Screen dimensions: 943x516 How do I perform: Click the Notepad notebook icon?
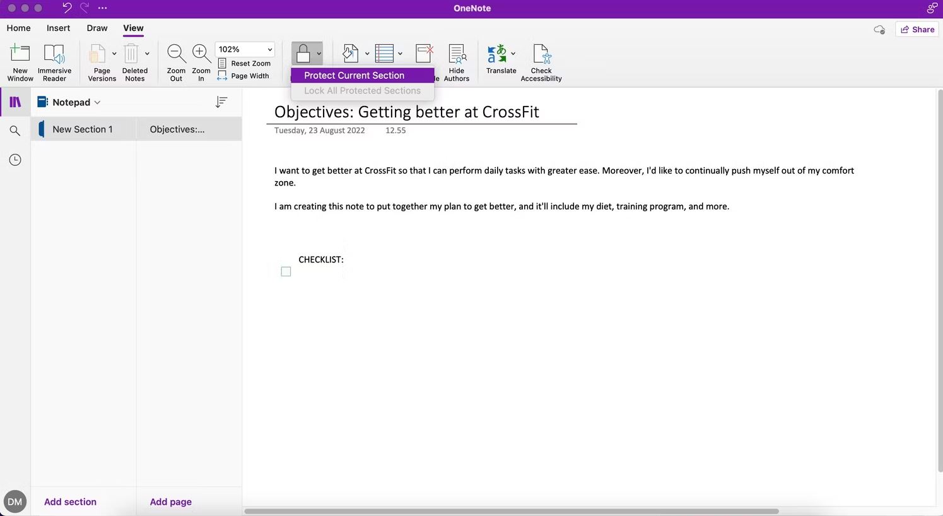tap(43, 102)
